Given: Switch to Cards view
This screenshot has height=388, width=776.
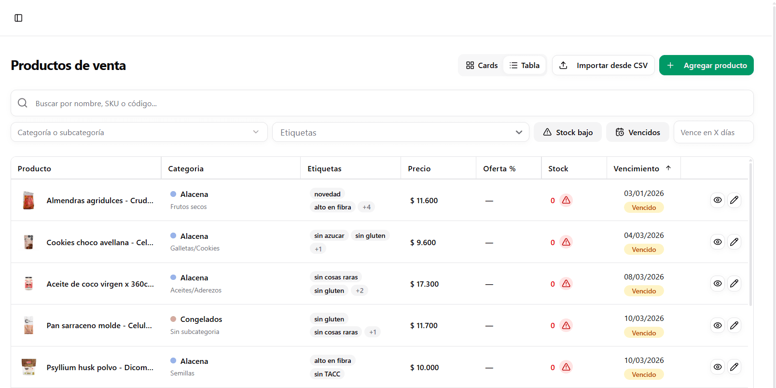Looking at the screenshot, I should coord(482,65).
